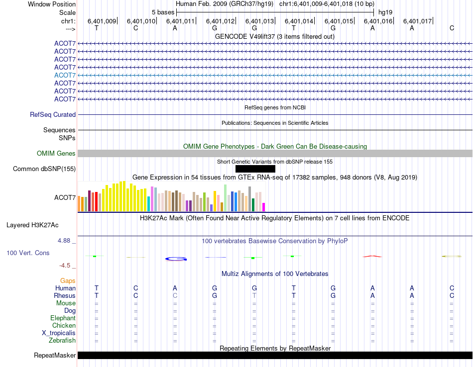Click the -4.5 PhyloP lower scale value
The image size is (473, 367).
[x=65, y=266]
